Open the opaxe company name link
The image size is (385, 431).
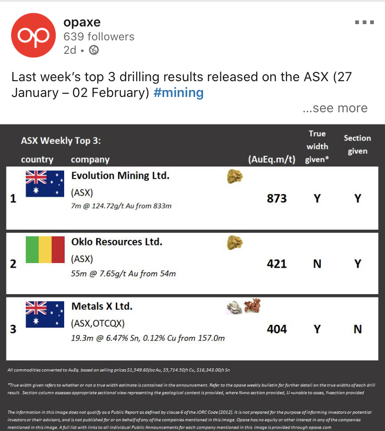click(82, 22)
